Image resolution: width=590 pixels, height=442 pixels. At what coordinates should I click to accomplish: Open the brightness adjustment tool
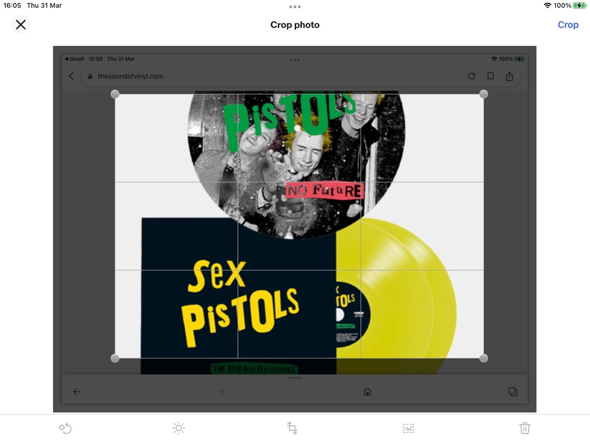[178, 428]
